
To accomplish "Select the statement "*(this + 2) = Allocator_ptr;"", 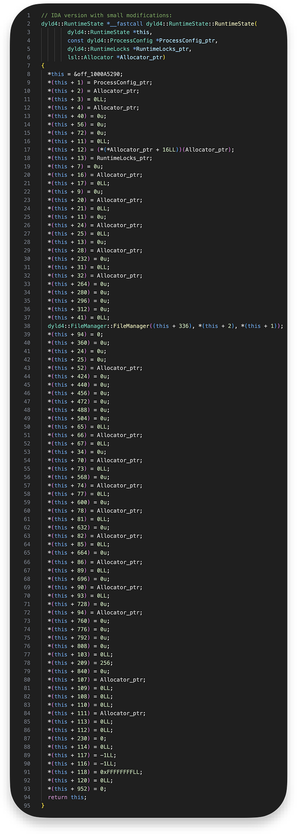I will [93, 91].
